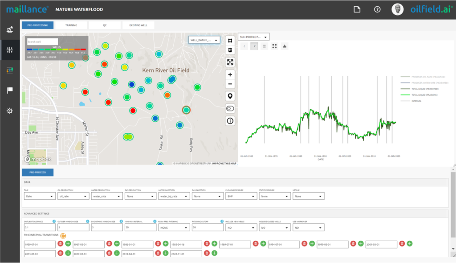Open the settings gear in sidebar
Image resolution: width=456 pixels, height=263 pixels.
coord(10,111)
